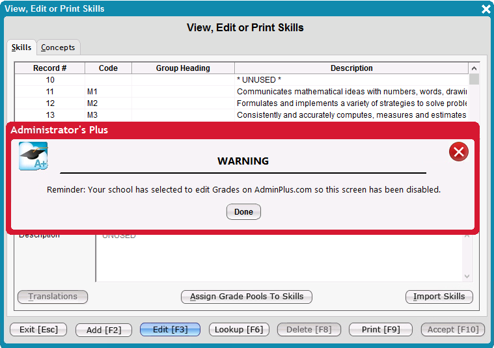Viewport: 494px width, 348px height.
Task: Click Assign Grade Pools To Skills
Action: click(x=247, y=297)
